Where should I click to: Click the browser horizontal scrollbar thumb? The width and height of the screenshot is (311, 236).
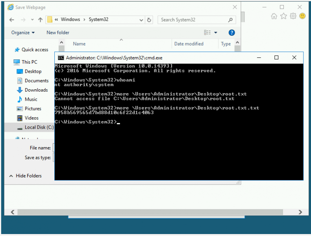click(x=150, y=212)
